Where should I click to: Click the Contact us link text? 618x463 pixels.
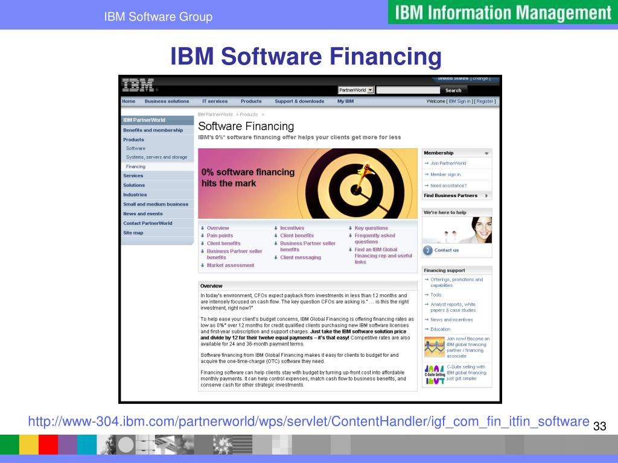pos(447,250)
